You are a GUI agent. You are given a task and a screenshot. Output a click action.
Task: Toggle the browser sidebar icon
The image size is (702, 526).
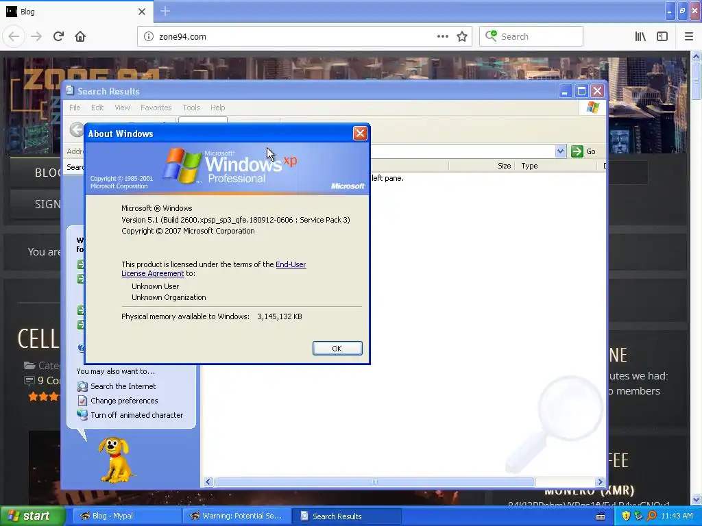(662, 37)
